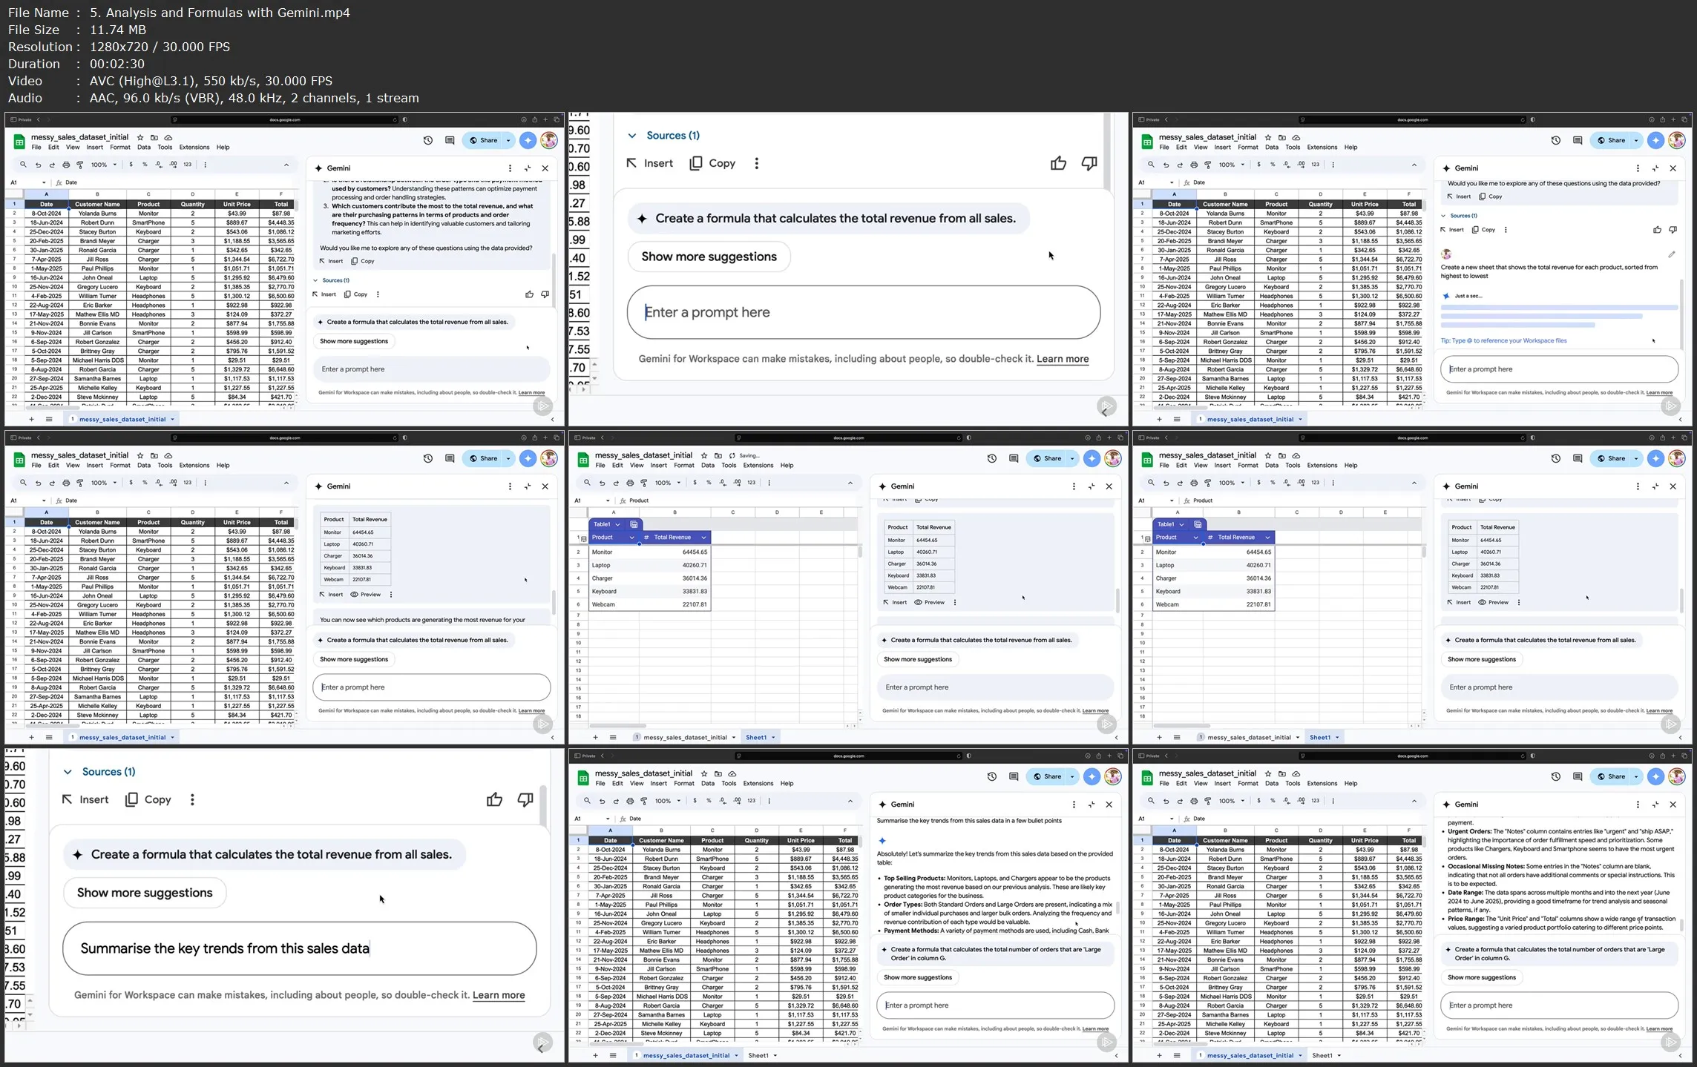Click Copy in zoomed frame with empty prompt box
The image size is (1697, 1067).
point(712,163)
